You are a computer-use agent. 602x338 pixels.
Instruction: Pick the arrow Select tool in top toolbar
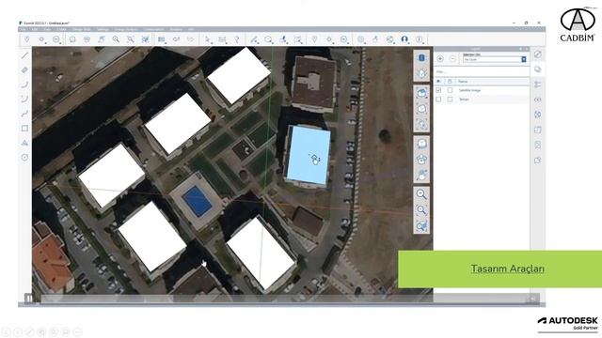point(208,39)
